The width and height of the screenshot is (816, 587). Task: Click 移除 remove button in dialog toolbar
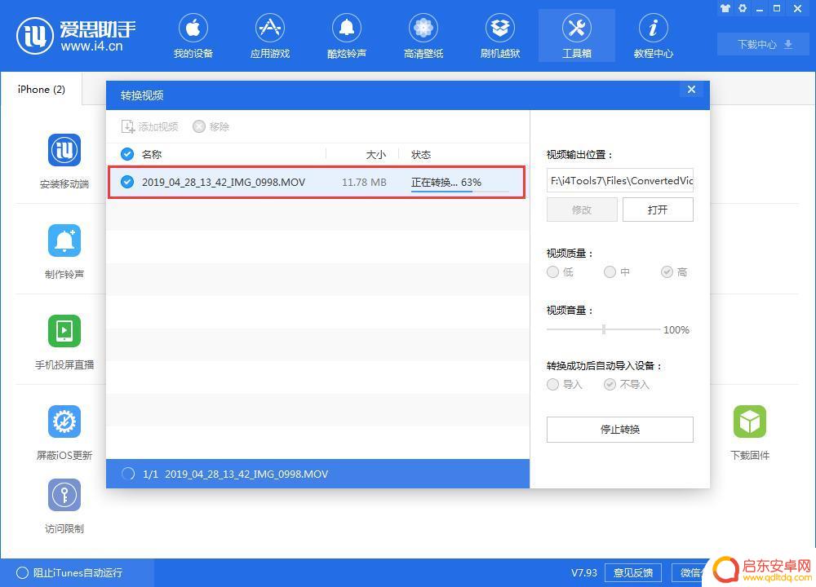211,126
